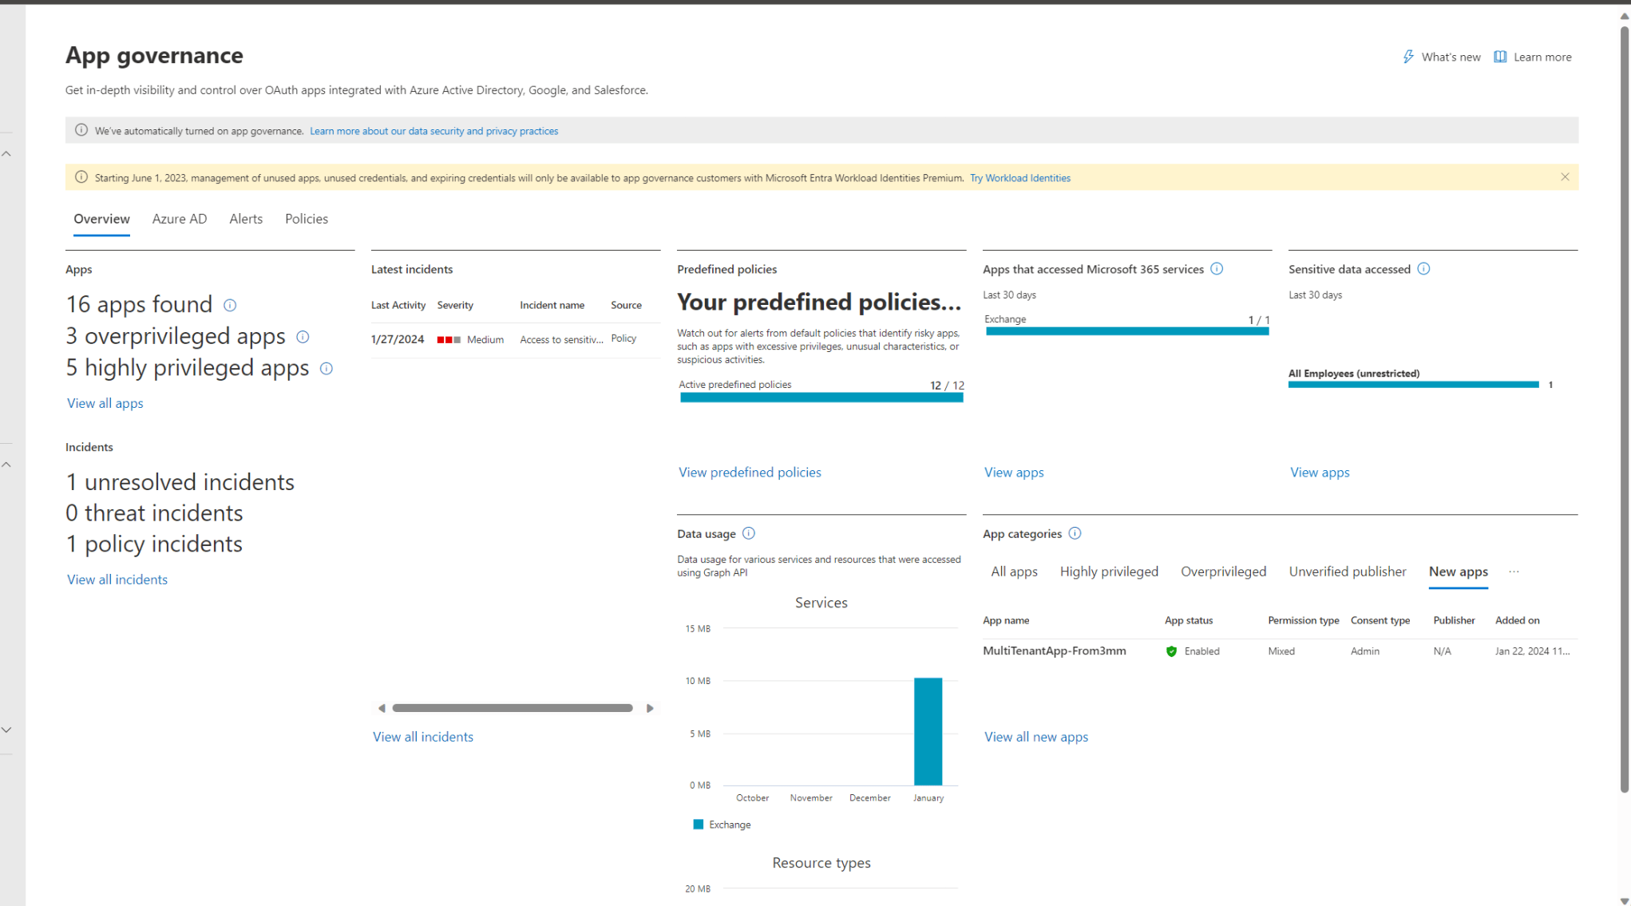Click the down chevron on the left sidebar

(6, 729)
